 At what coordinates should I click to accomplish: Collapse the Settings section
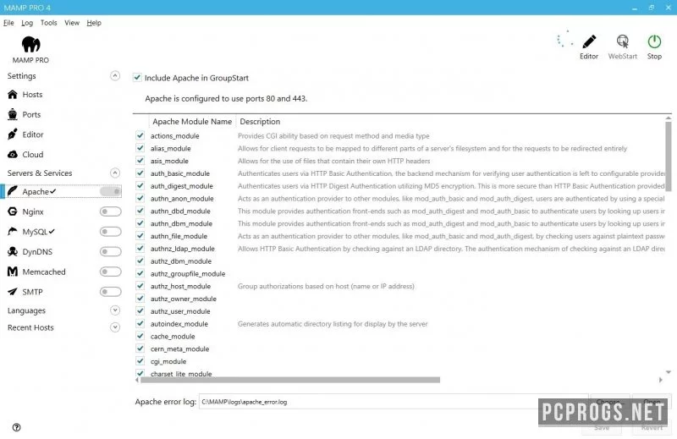pos(115,76)
